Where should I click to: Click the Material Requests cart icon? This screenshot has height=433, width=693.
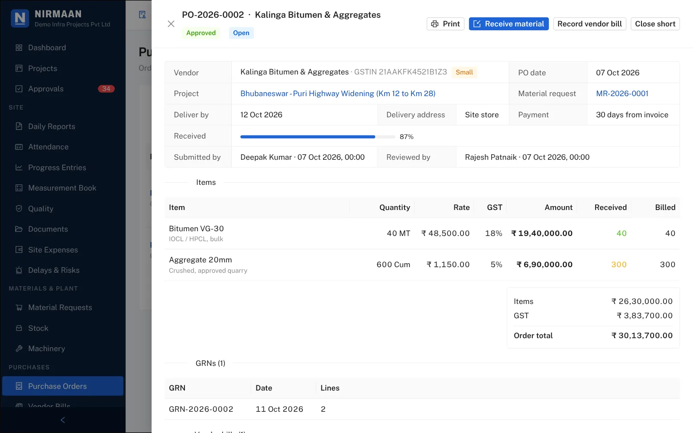tap(19, 307)
